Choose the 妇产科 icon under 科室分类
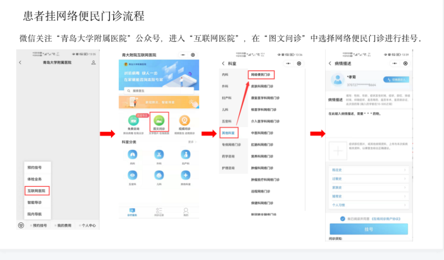444x260 pixels. [x=186, y=154]
